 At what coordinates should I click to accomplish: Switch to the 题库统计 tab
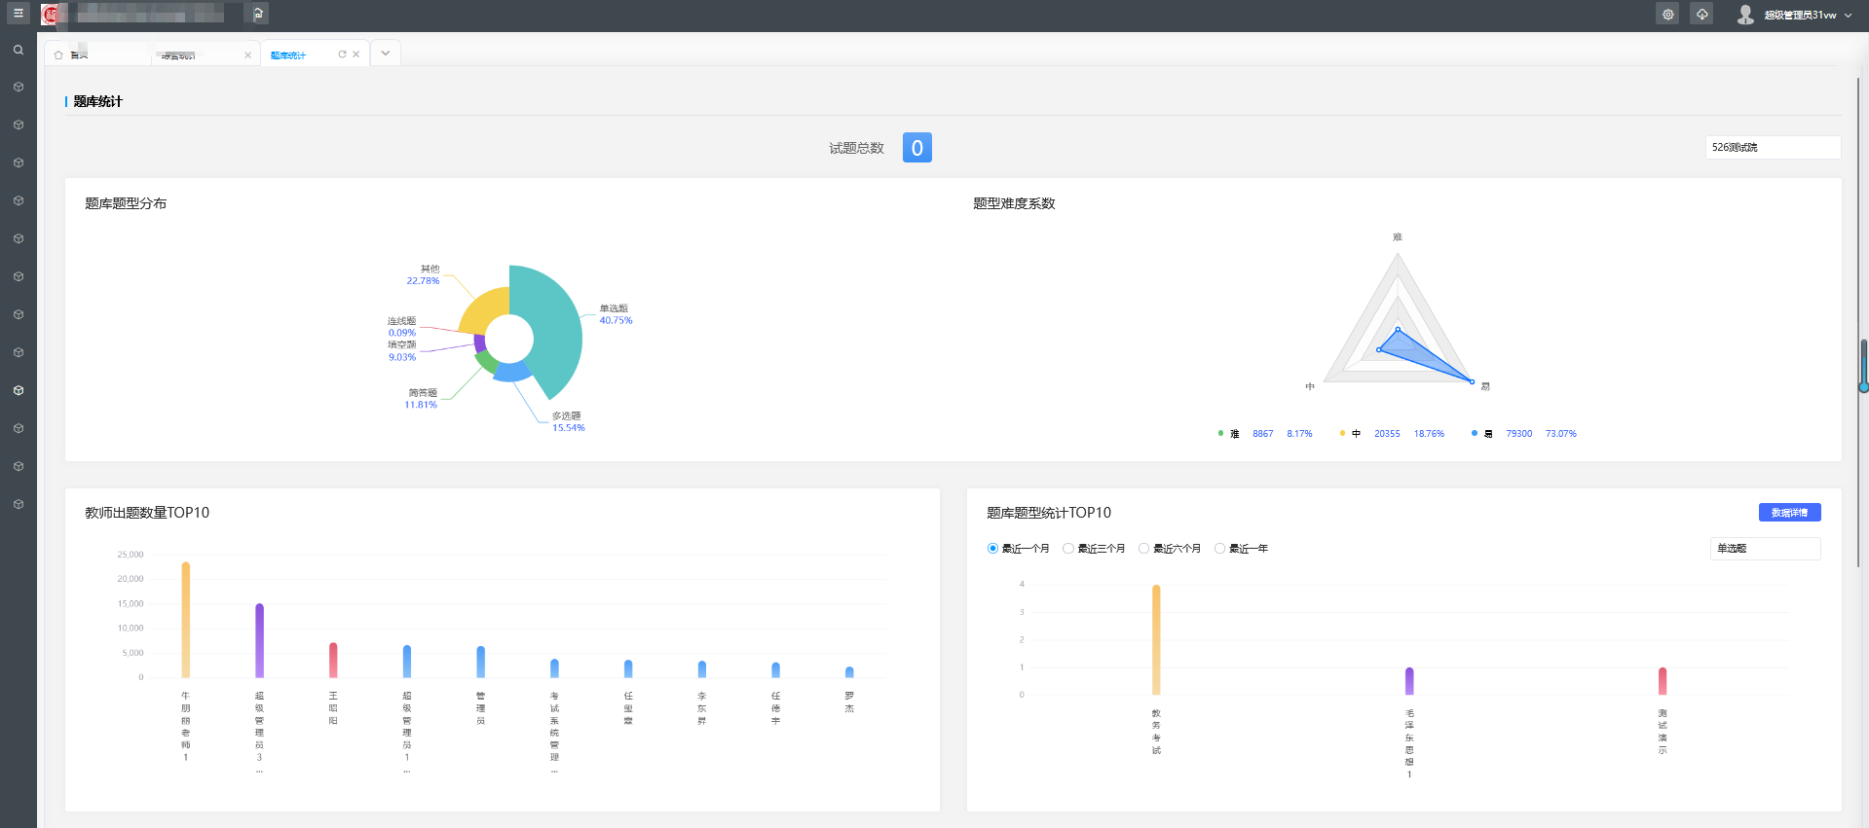[288, 55]
